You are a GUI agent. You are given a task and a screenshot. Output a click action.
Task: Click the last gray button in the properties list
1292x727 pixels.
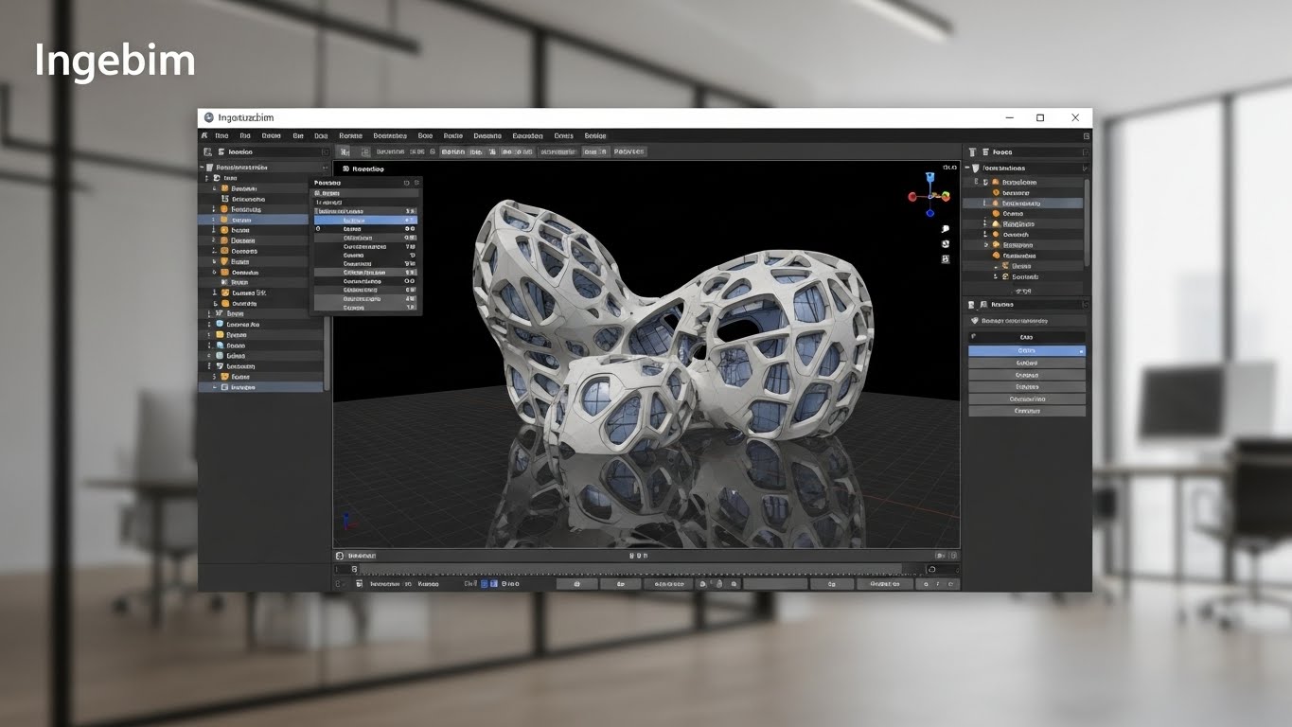pos(1026,411)
